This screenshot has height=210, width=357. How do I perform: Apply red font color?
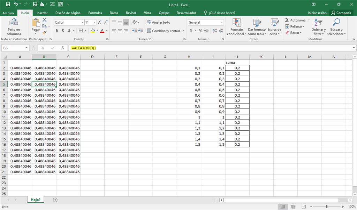(x=102, y=31)
